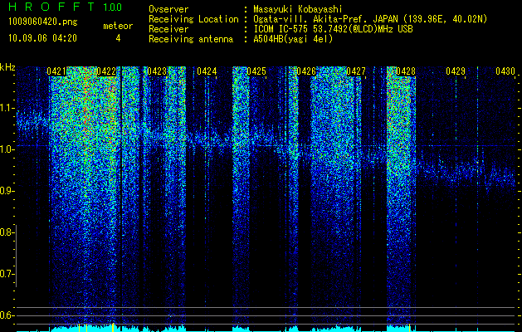Viewport: 522px width, 332px height.
Task: Click the kHz axis unit label
Action: 7,67
